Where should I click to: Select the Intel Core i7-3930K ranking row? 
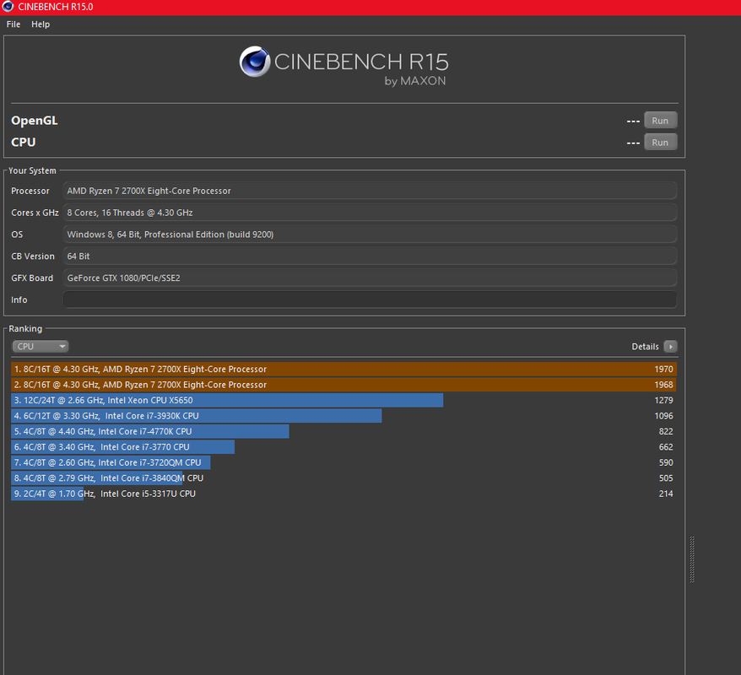[343, 416]
